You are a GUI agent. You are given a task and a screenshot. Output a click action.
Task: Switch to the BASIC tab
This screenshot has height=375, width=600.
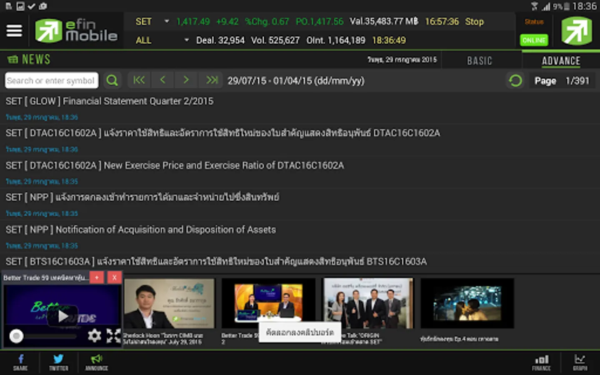[480, 61]
